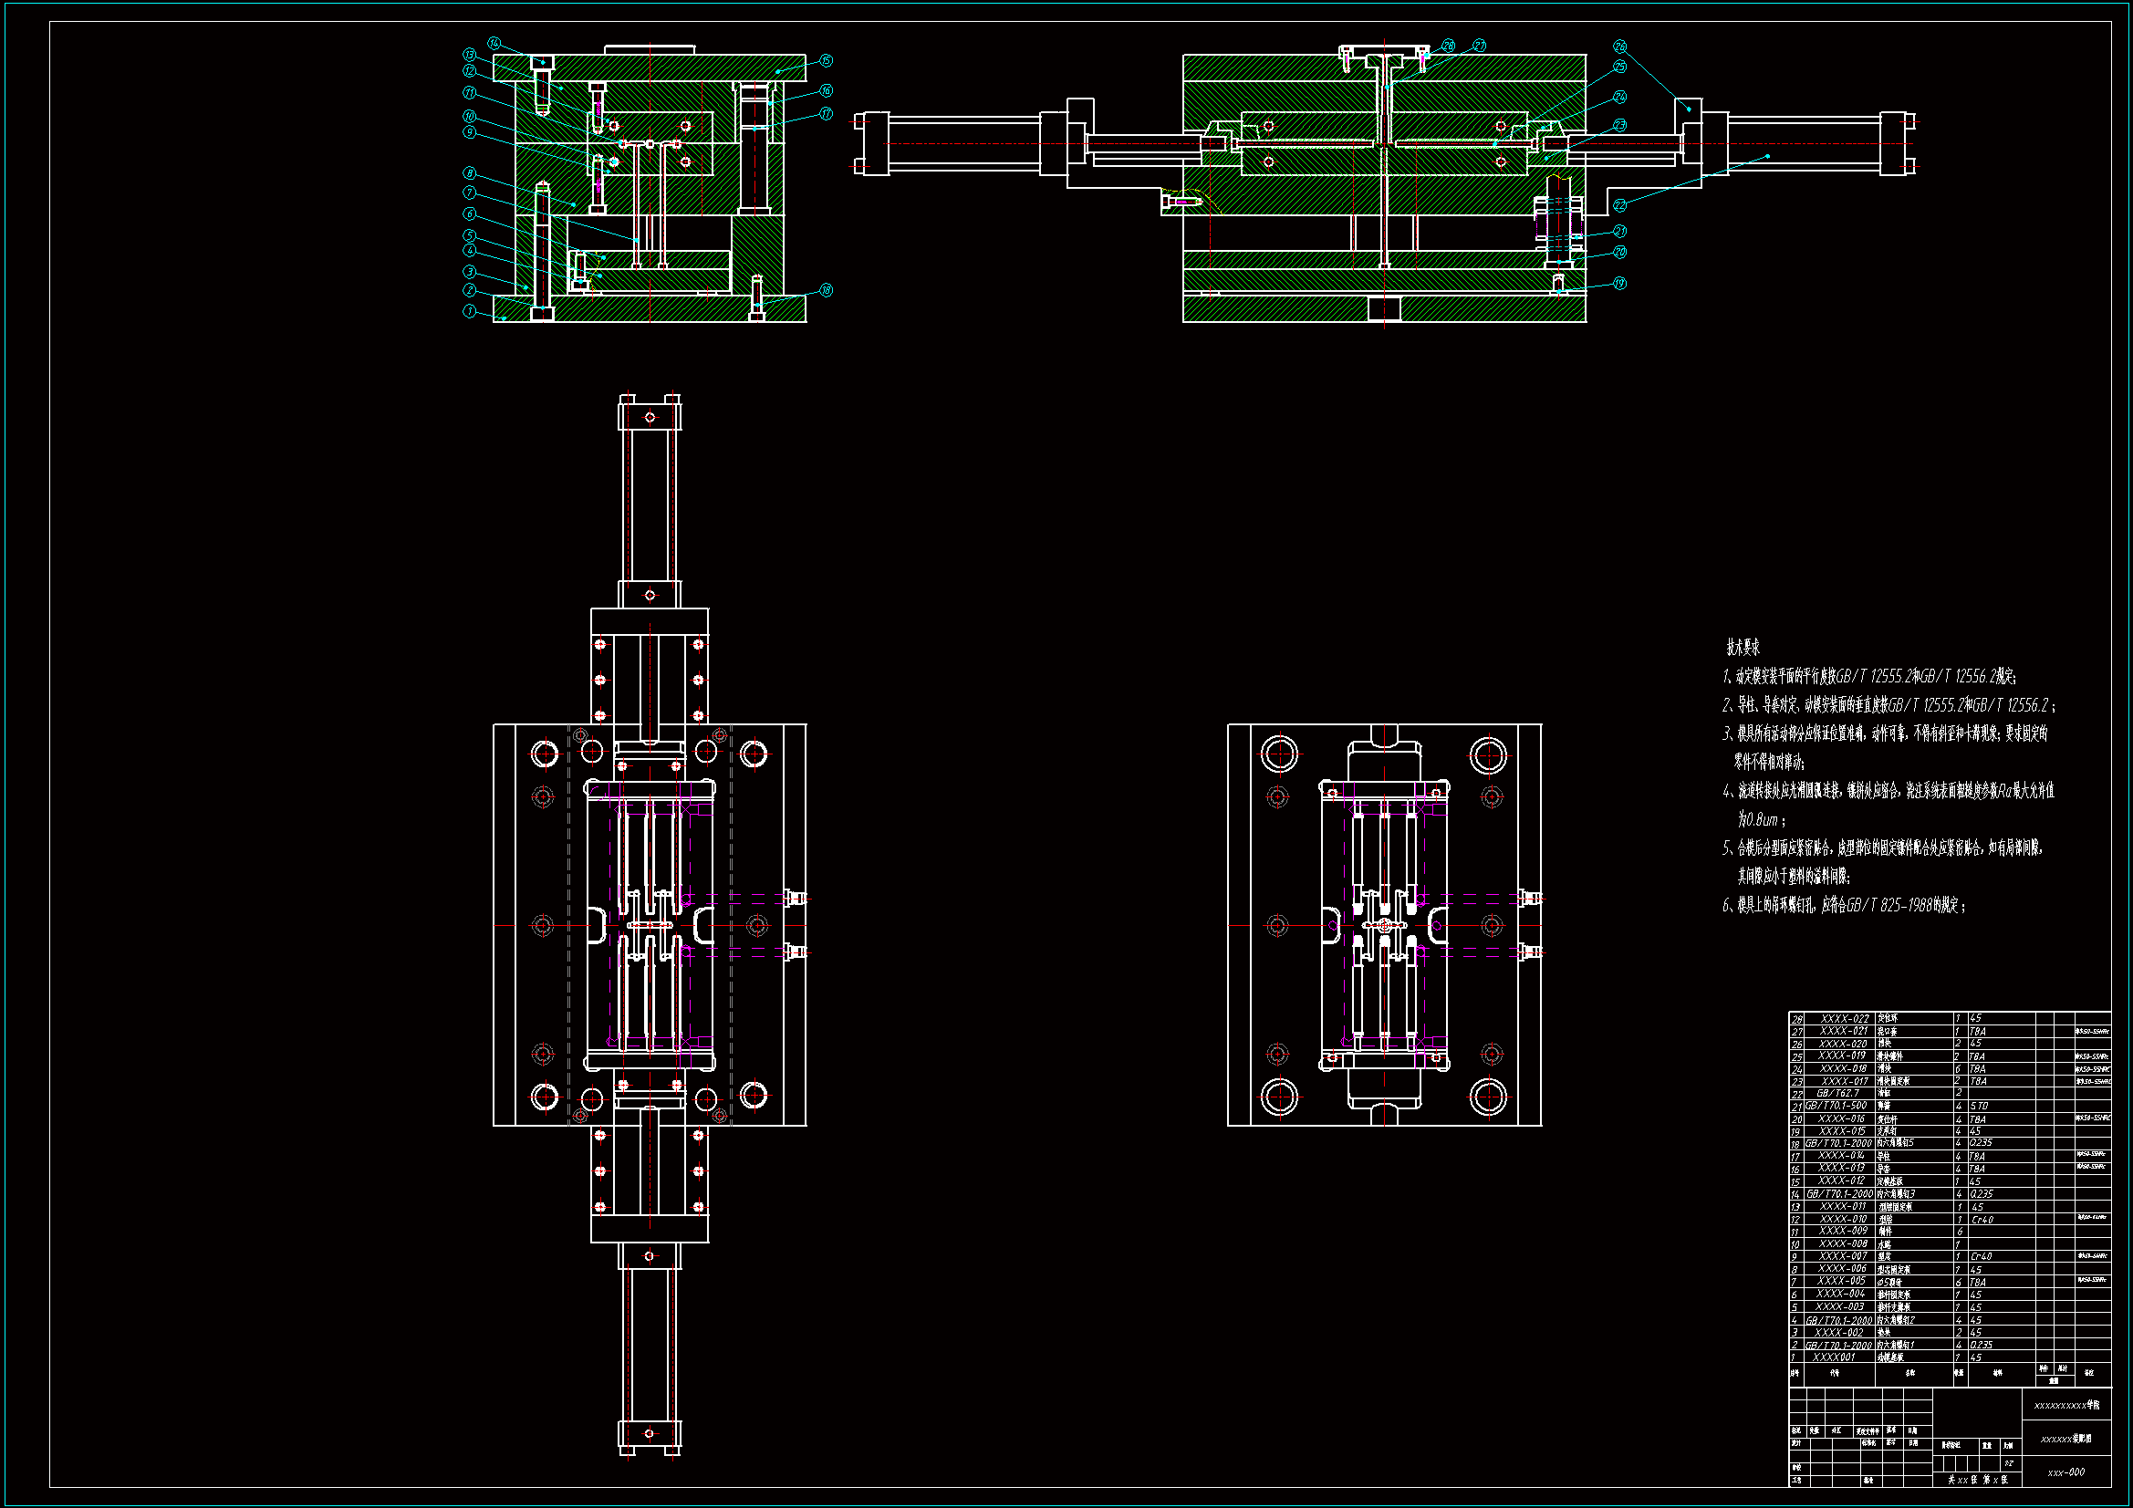
Task: Click part balloon number 19
Action: coord(1620,284)
